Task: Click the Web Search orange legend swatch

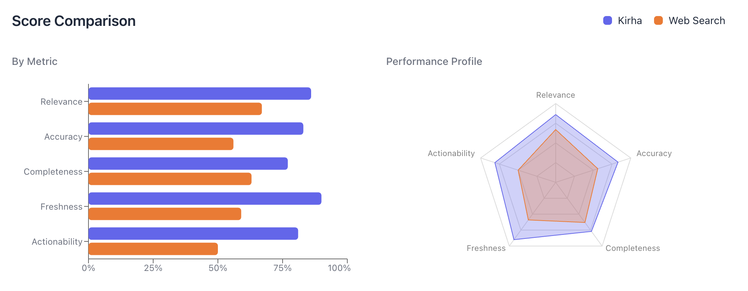Action: (658, 20)
